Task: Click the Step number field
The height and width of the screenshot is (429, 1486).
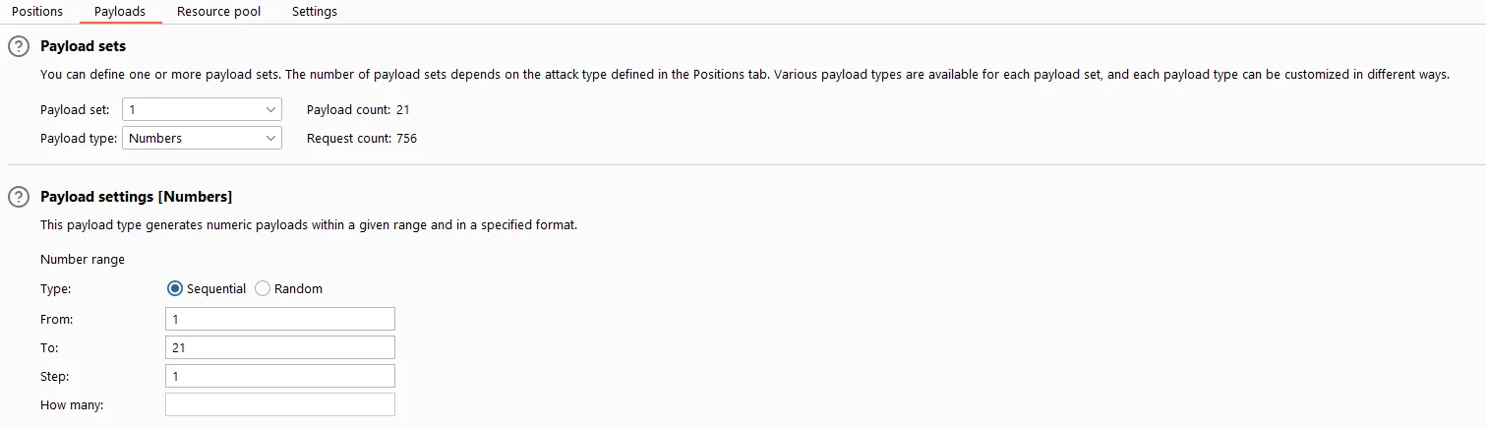Action: click(x=280, y=376)
